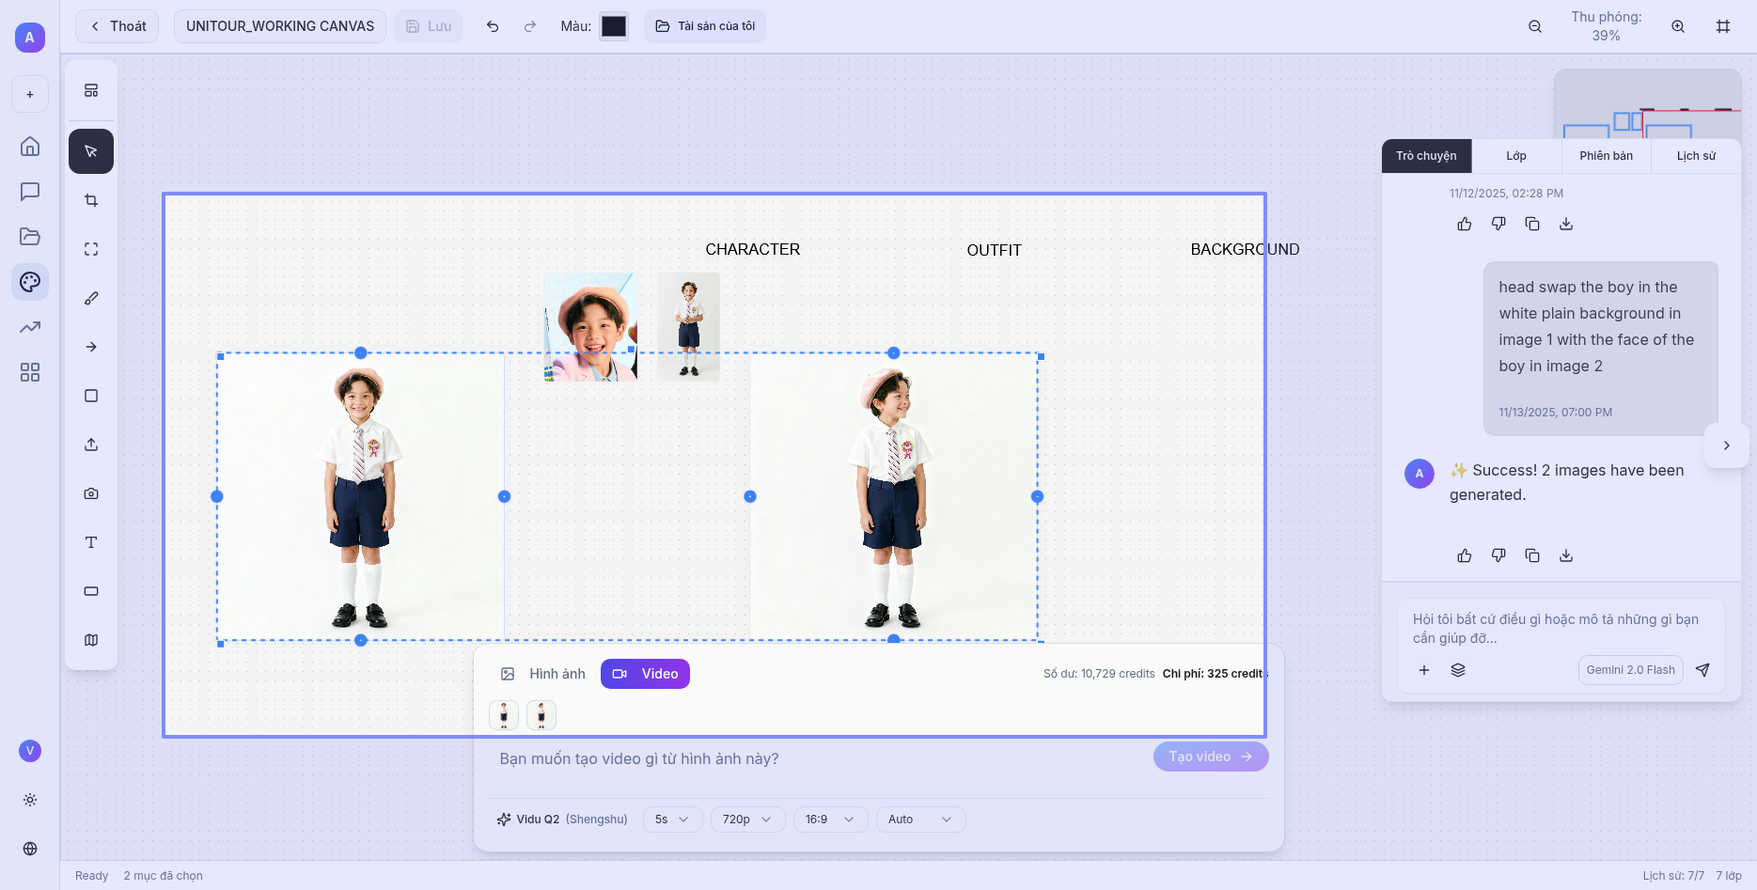Toggle the light/dark theme icon
The width and height of the screenshot is (1757, 890).
30,800
